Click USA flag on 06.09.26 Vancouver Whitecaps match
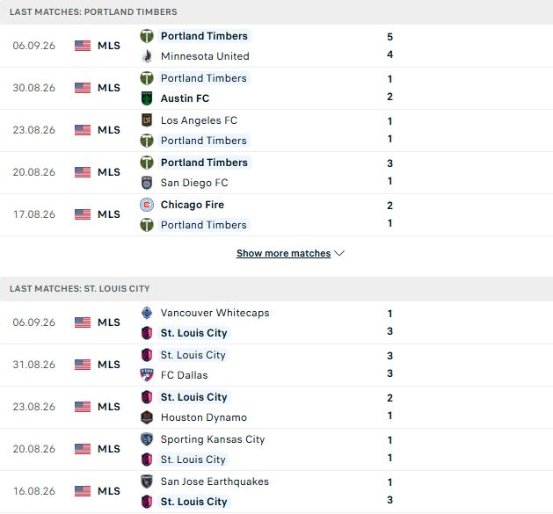Screen dimensions: 553x514 (83, 322)
